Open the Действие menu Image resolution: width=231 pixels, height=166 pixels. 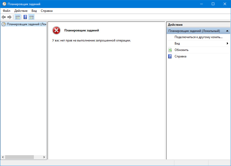tap(21, 11)
